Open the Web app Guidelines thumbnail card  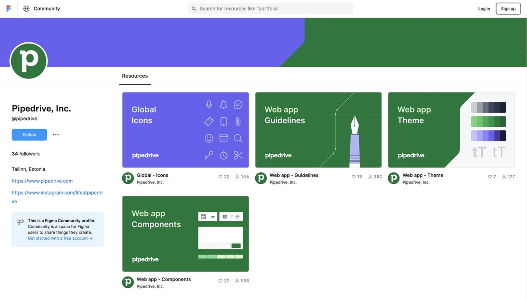tap(319, 130)
